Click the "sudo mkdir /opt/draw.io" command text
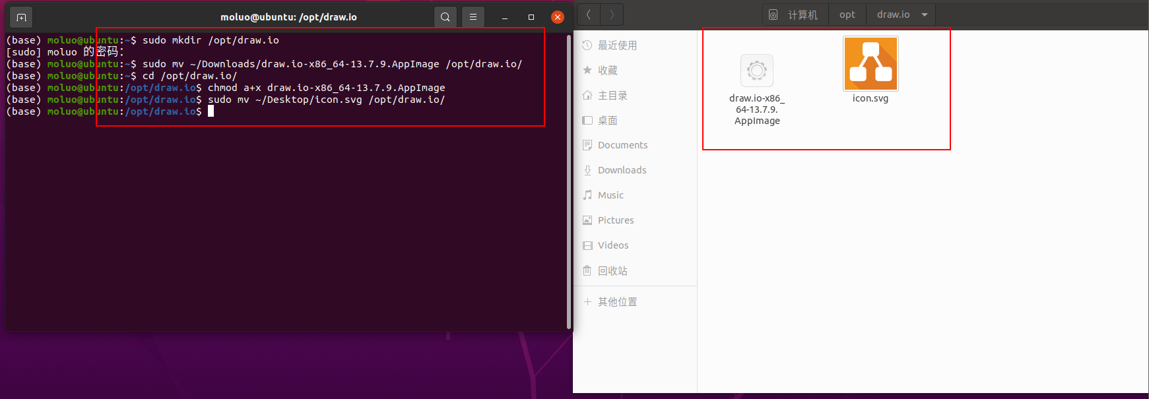Screen dimensions: 1149x399 coord(211,40)
